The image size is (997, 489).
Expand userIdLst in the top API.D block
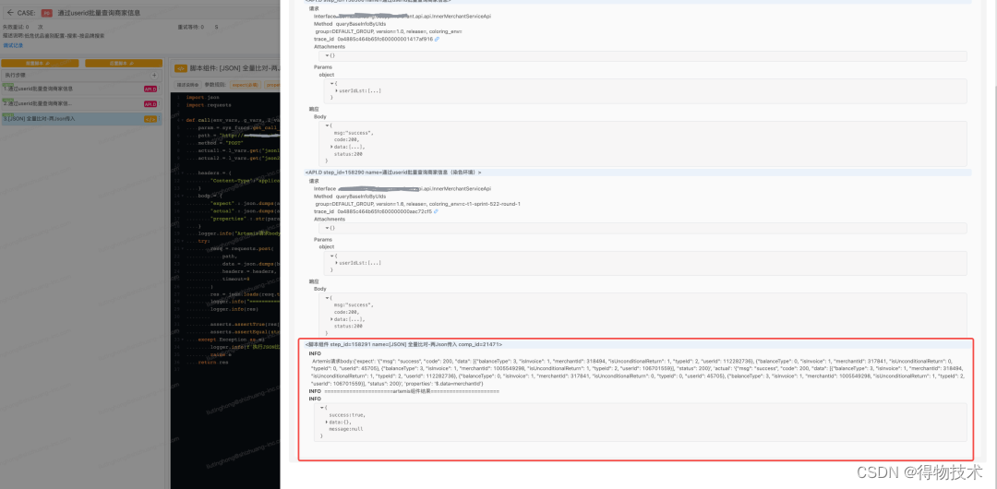point(336,91)
